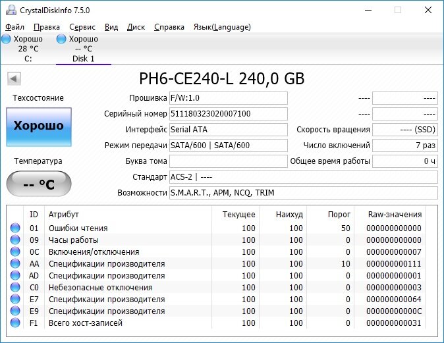Click status orb of F1 Всего хост-записей
This screenshot has height=343, width=444.
tap(15, 323)
